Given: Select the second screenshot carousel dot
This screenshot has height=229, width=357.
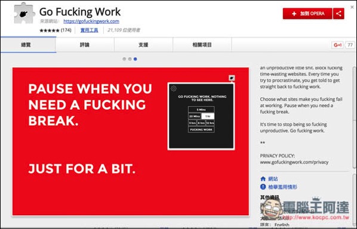Looking at the screenshot, I should point(130,59).
